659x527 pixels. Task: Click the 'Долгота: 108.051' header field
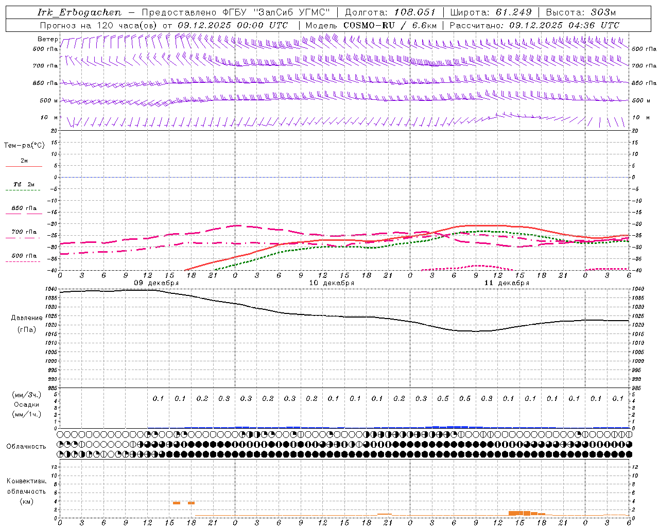point(390,12)
